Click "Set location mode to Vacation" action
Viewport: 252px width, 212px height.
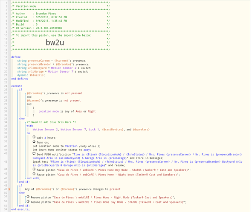tap(67, 146)
